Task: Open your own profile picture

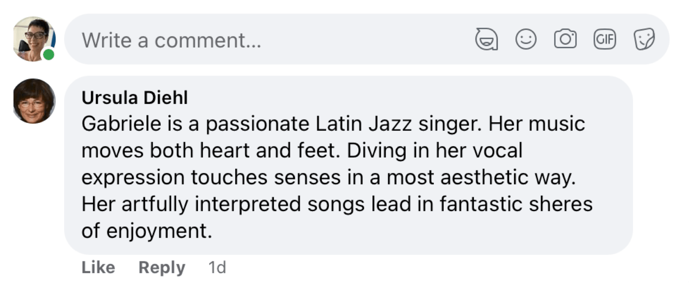Action: (x=33, y=37)
